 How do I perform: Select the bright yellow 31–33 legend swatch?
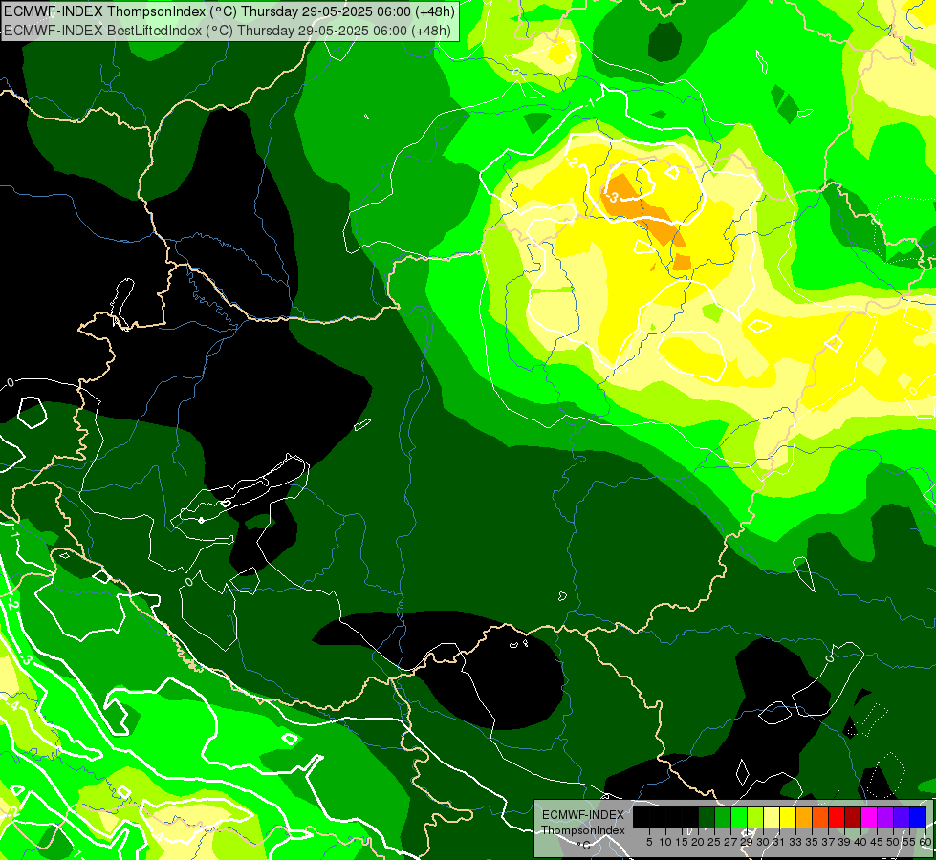click(788, 817)
